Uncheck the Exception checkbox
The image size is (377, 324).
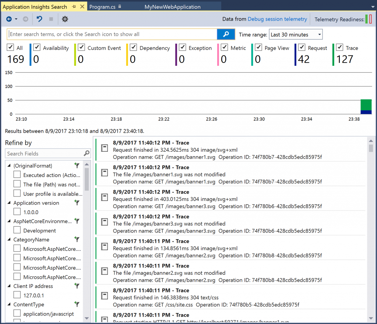(182, 47)
